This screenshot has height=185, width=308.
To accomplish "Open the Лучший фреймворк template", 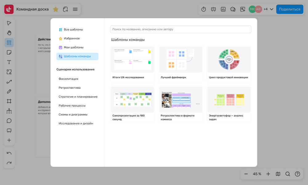I will tap(181, 64).
